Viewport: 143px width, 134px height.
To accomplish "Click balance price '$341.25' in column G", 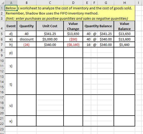I will (106, 34).
